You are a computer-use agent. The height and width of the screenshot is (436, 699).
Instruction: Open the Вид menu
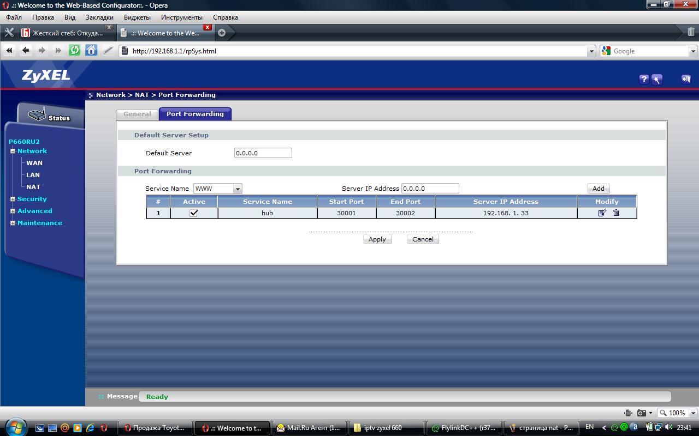[x=70, y=17]
